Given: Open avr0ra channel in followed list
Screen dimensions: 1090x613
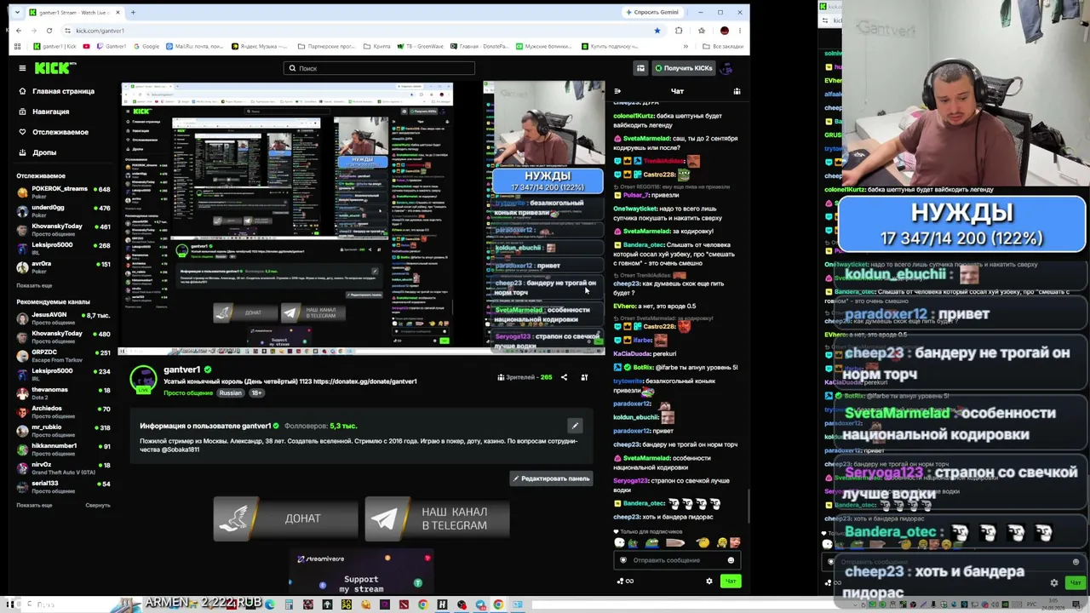Looking at the screenshot, I should click(x=63, y=266).
